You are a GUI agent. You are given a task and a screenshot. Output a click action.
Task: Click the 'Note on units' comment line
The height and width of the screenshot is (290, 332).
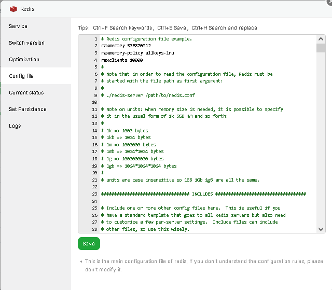click(x=192, y=109)
